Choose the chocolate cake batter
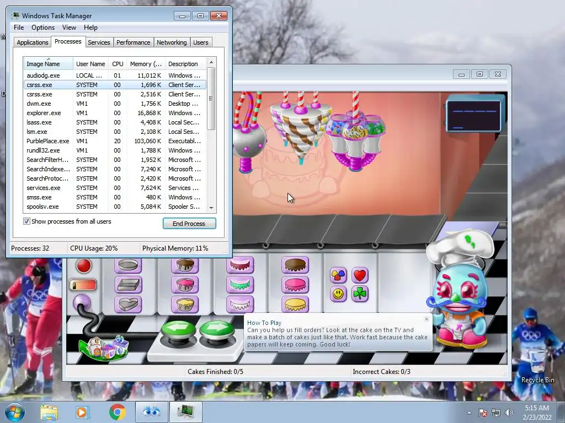The image size is (565, 423). pos(185,265)
